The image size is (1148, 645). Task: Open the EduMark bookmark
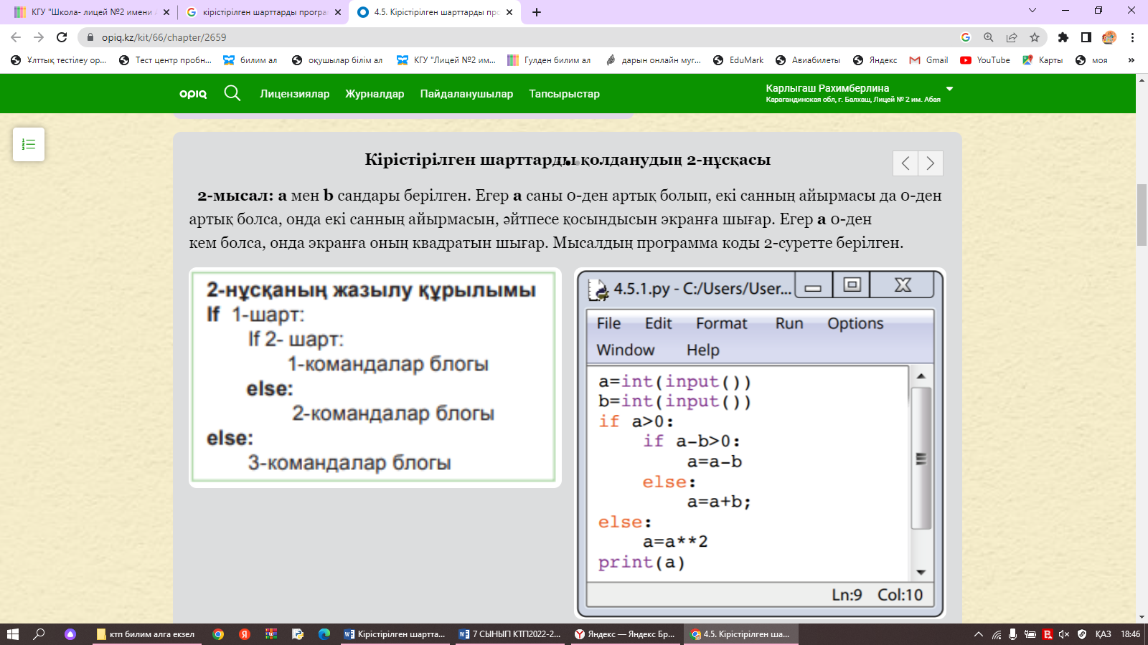coord(738,60)
